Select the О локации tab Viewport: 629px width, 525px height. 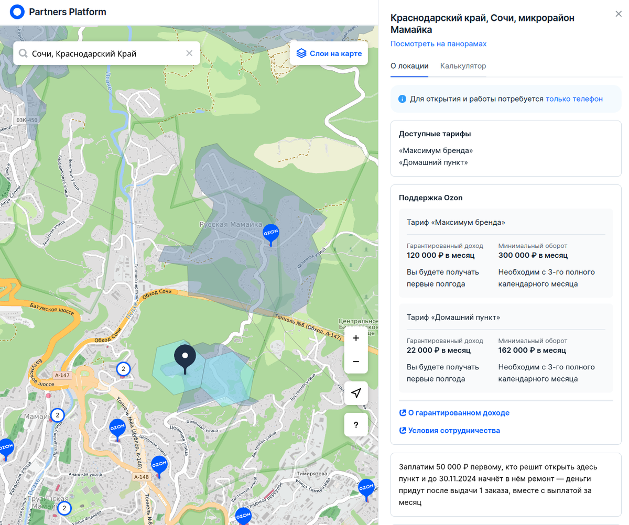[409, 66]
